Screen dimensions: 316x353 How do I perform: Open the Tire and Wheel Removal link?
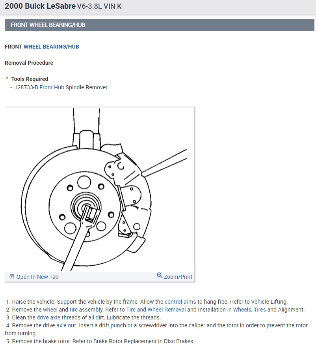156,310
